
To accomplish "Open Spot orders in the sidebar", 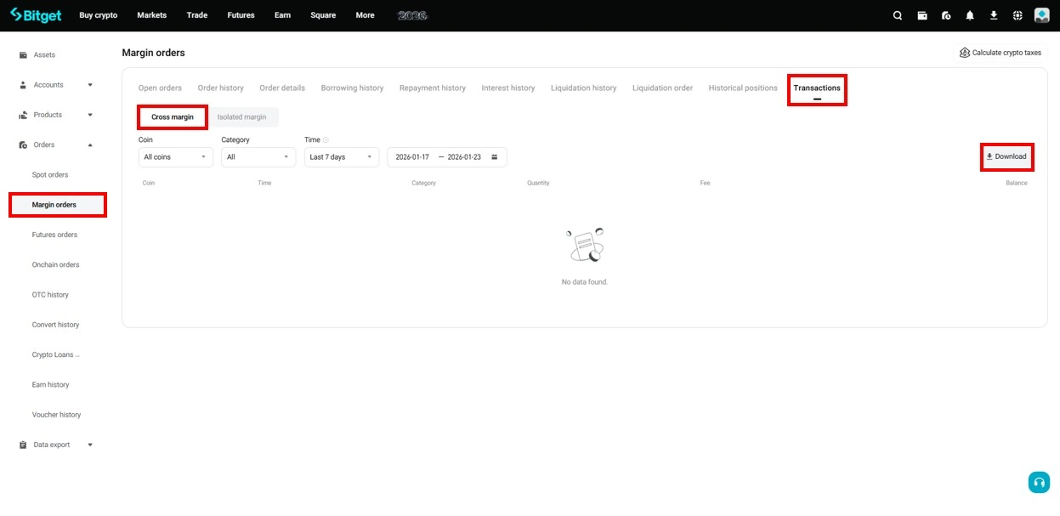I will tap(50, 175).
